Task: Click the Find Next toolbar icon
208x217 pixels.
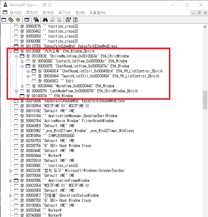Action: click(52, 20)
